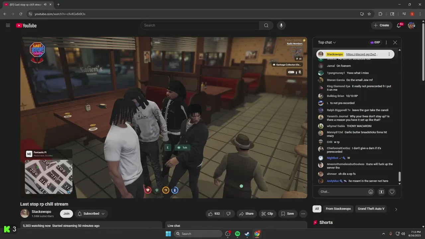Mute the tab via the speaker icon

pyautogui.click(x=45, y=5)
